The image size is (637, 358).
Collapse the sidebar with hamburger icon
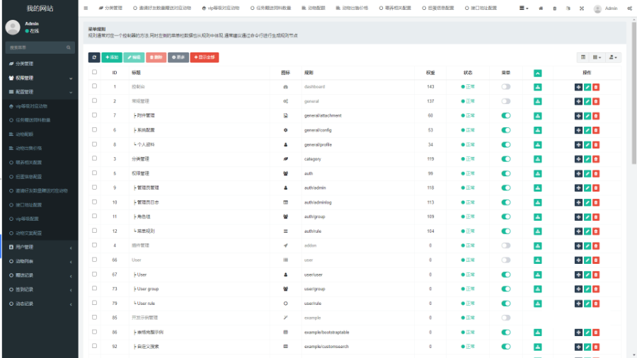[x=86, y=8]
